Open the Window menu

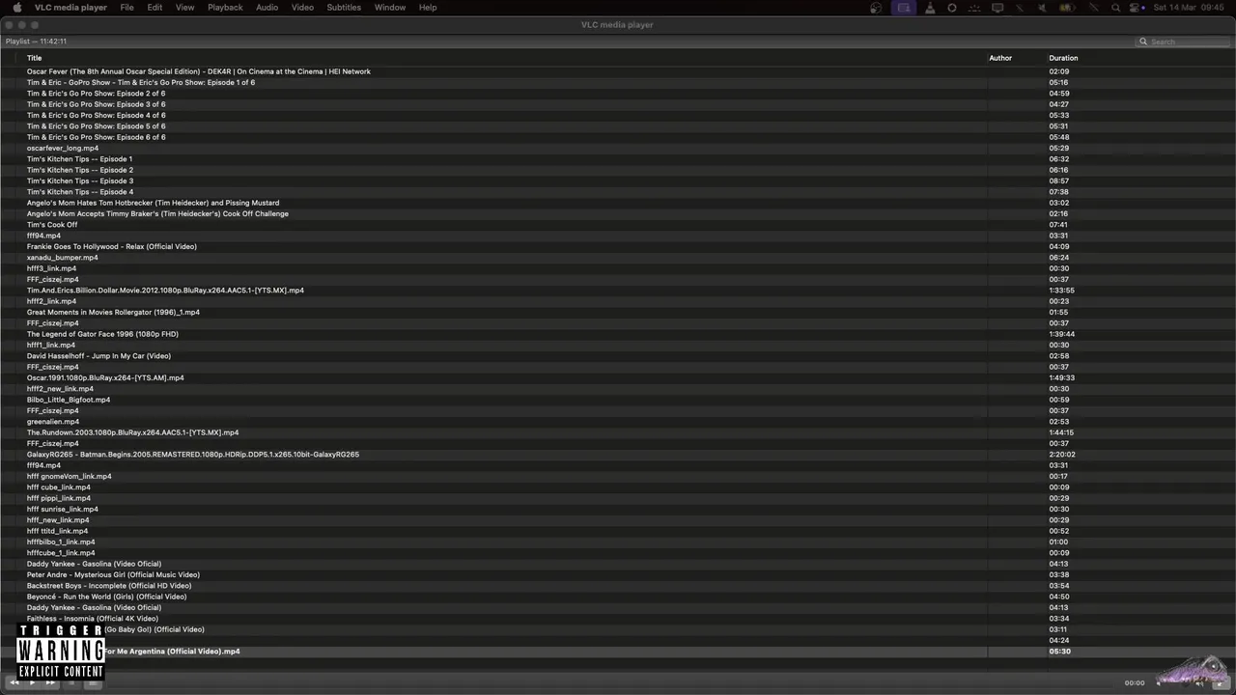(x=390, y=7)
